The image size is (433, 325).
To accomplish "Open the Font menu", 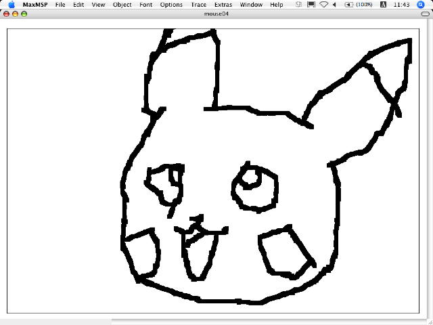I will [146, 5].
